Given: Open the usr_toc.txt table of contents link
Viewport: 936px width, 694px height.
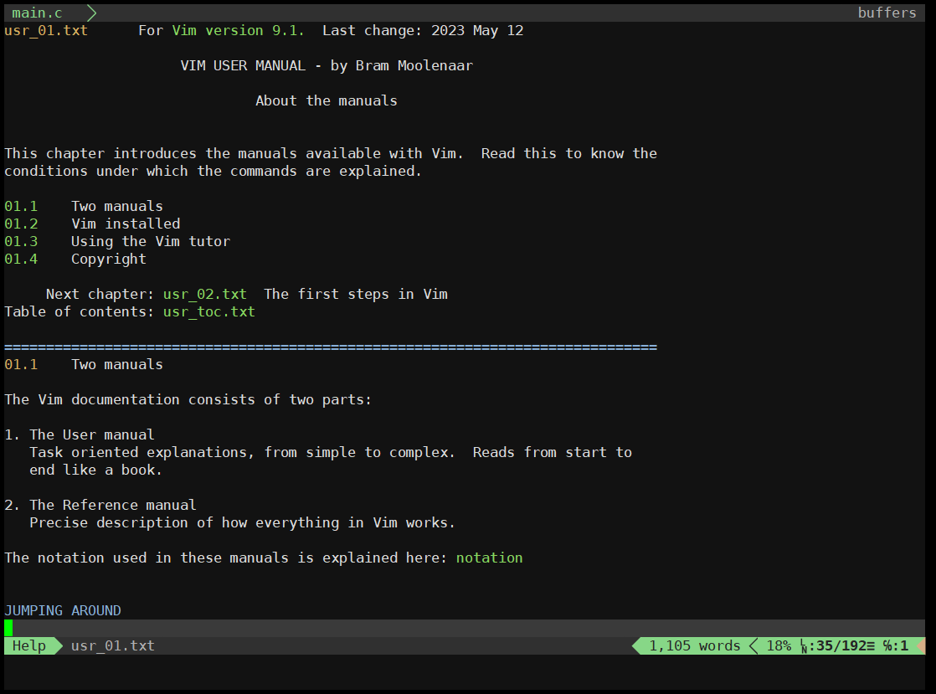Looking at the screenshot, I should (209, 311).
